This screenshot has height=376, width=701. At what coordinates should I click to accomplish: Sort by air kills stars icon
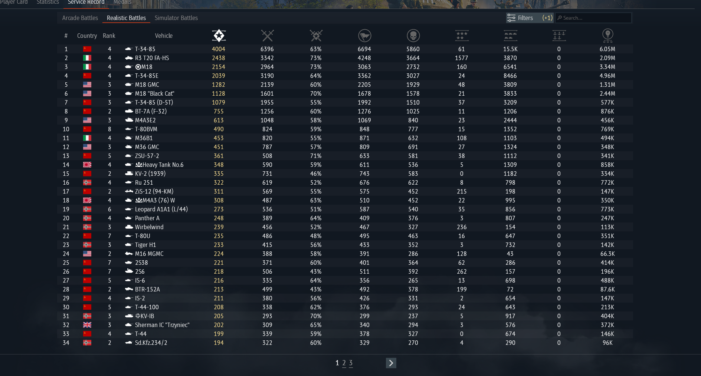(462, 36)
